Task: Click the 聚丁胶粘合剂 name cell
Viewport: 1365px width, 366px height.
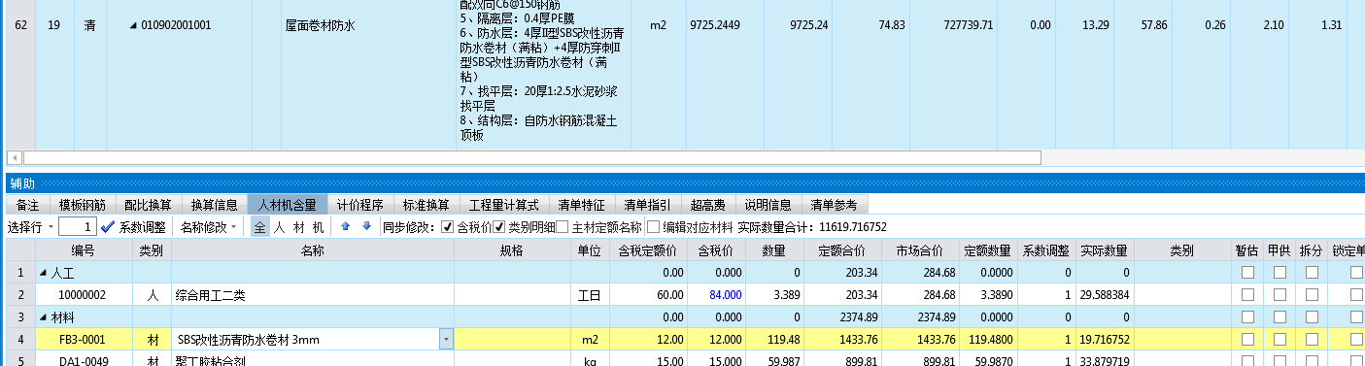Action: [x=313, y=360]
